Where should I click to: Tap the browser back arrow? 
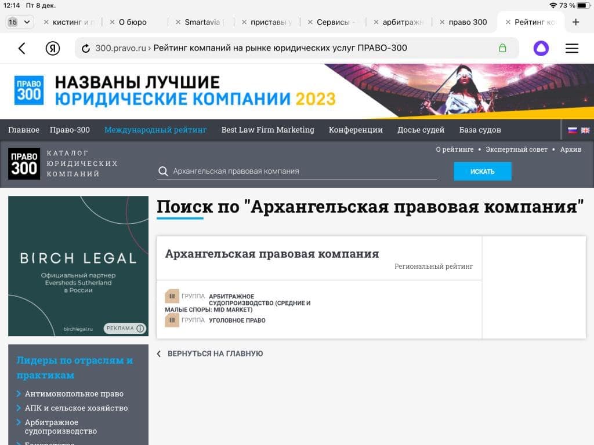22,49
